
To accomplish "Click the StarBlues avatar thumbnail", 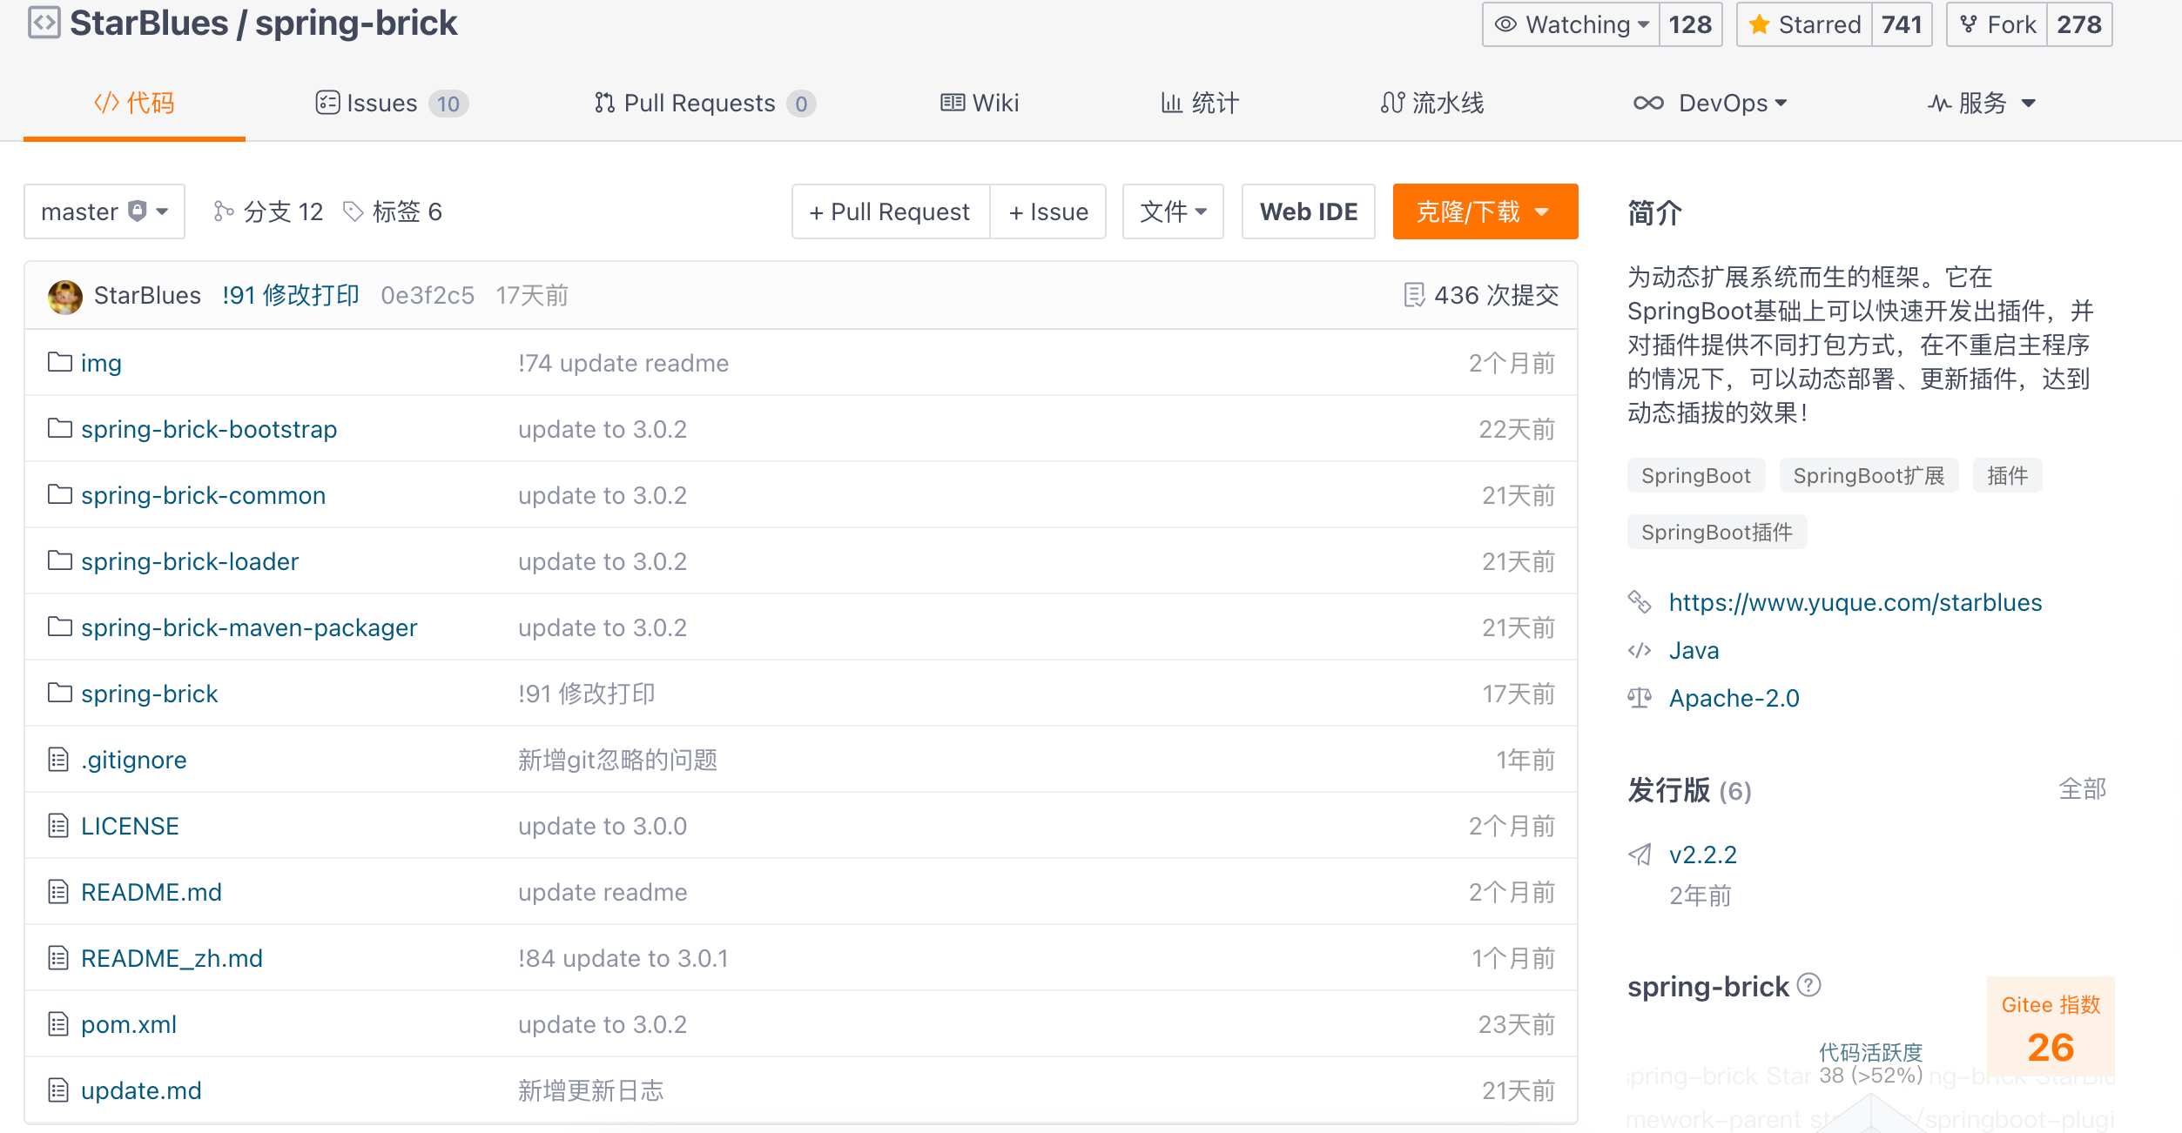I will tap(65, 297).
